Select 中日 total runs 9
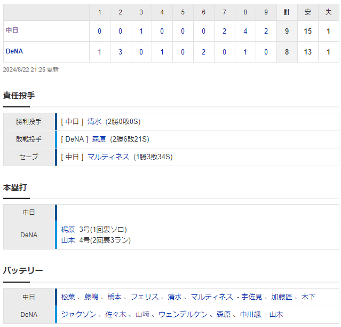The height and width of the screenshot is (327, 341). [x=287, y=31]
